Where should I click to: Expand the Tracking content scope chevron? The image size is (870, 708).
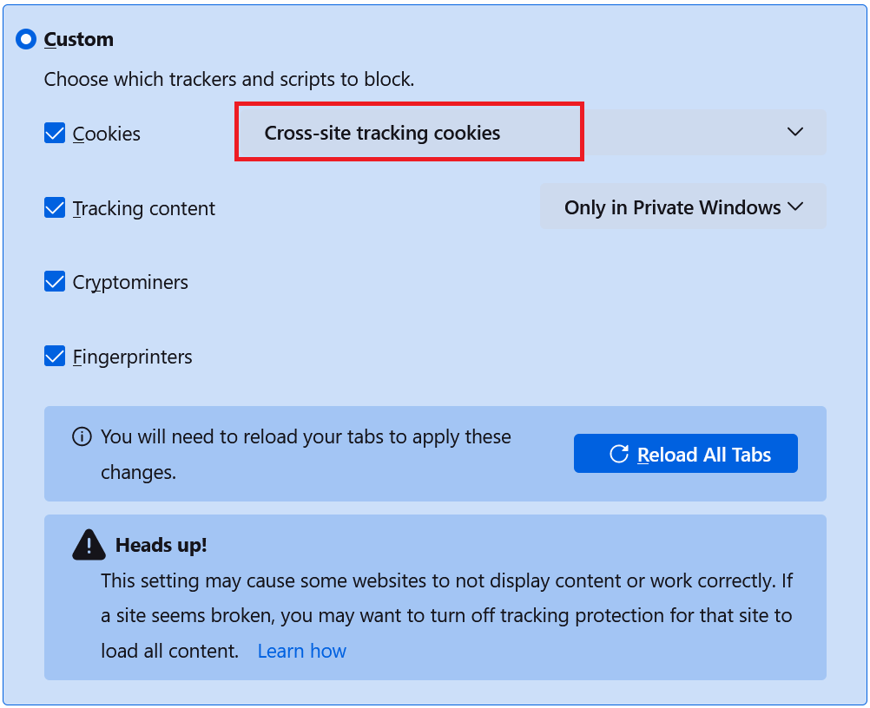pos(796,206)
